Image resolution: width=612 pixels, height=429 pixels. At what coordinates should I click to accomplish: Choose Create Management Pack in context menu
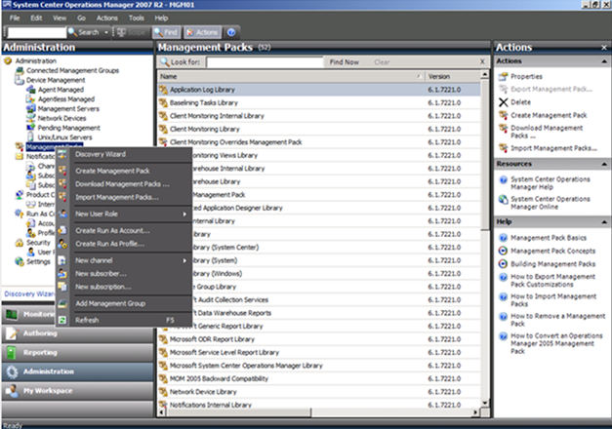tap(124, 171)
